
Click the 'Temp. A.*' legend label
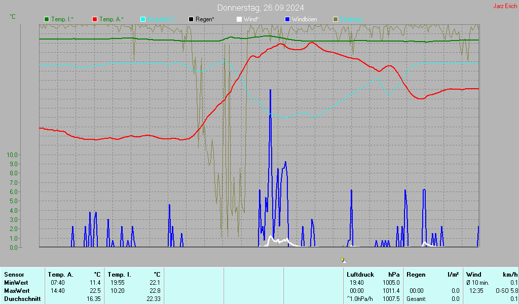pos(112,20)
